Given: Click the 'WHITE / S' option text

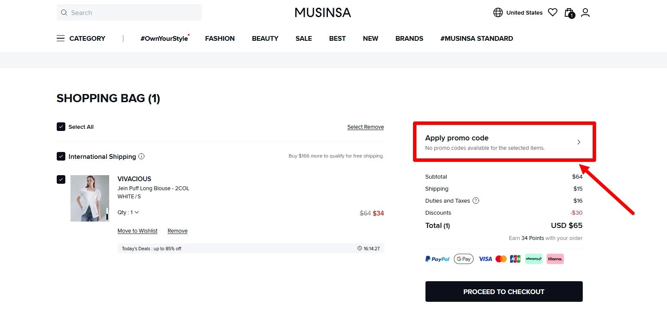Looking at the screenshot, I should click(129, 196).
